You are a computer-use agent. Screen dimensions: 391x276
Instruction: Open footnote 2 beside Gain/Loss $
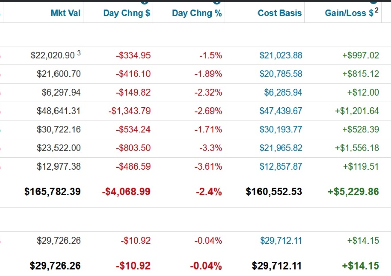(x=377, y=10)
